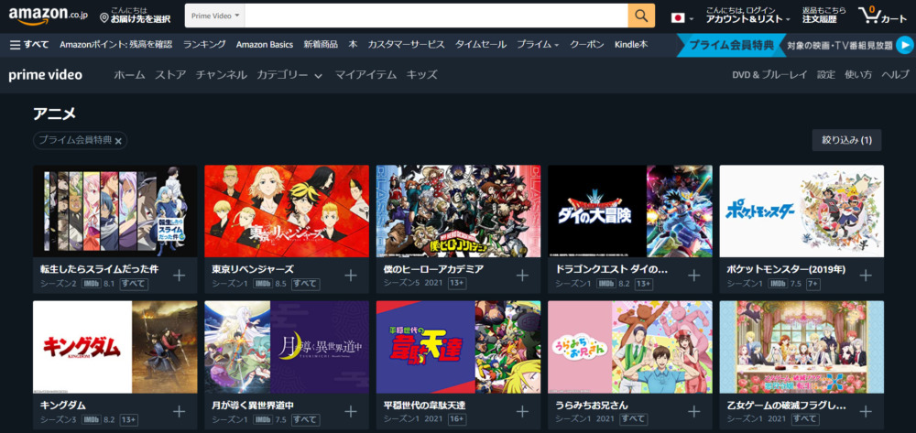The height and width of the screenshot is (433, 916).
Task: Open the 乙女ゲーム thumbnail
Action: click(801, 347)
